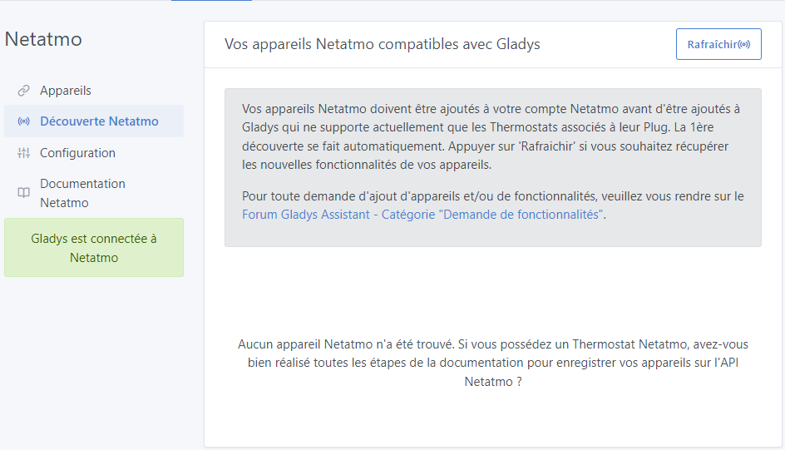Click the 'Aucun appareil Netatmo n'a été trouvé' message
Screen dimensions: 785x450
coord(493,363)
